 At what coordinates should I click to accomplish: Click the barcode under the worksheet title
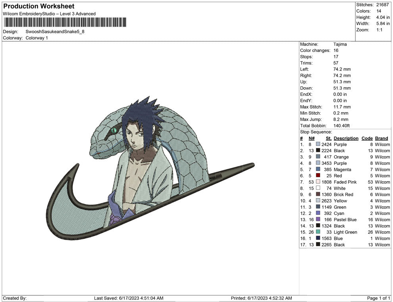click(65, 22)
